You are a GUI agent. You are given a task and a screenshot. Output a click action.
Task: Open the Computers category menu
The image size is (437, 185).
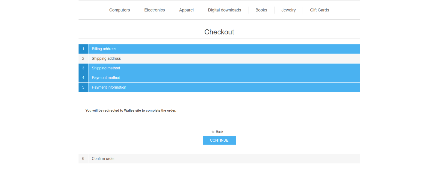(x=119, y=10)
